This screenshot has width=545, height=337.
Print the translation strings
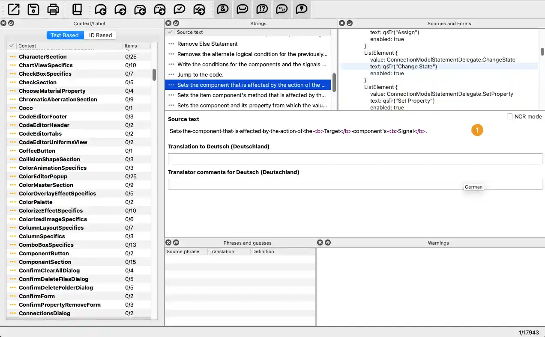point(53,9)
